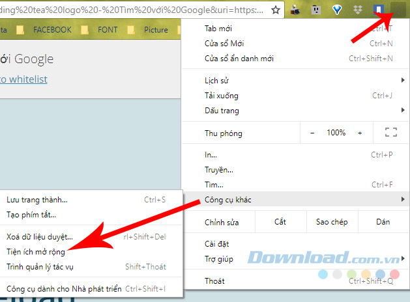This screenshot has width=410, height=302.
Task: Choose Tạo phím tắt... option
Action: [x=91, y=215]
